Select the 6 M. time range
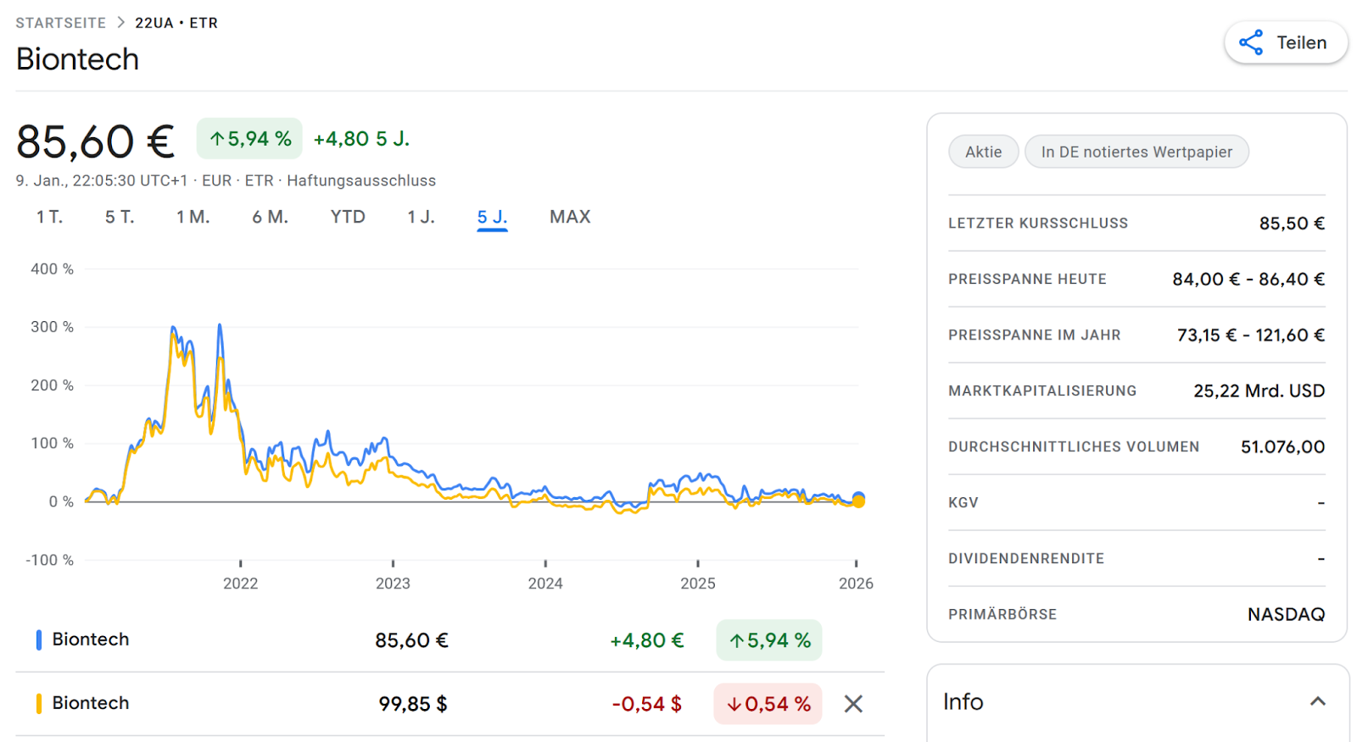 point(270,217)
